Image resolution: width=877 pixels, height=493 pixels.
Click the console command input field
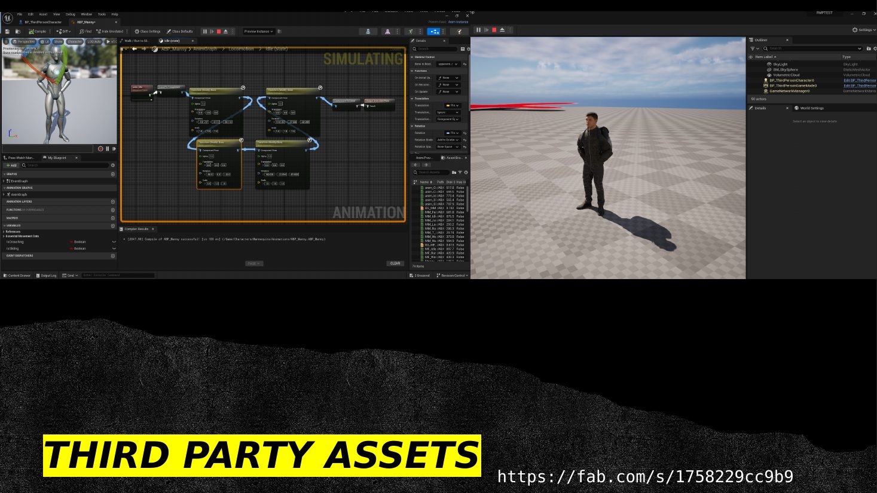pos(118,275)
